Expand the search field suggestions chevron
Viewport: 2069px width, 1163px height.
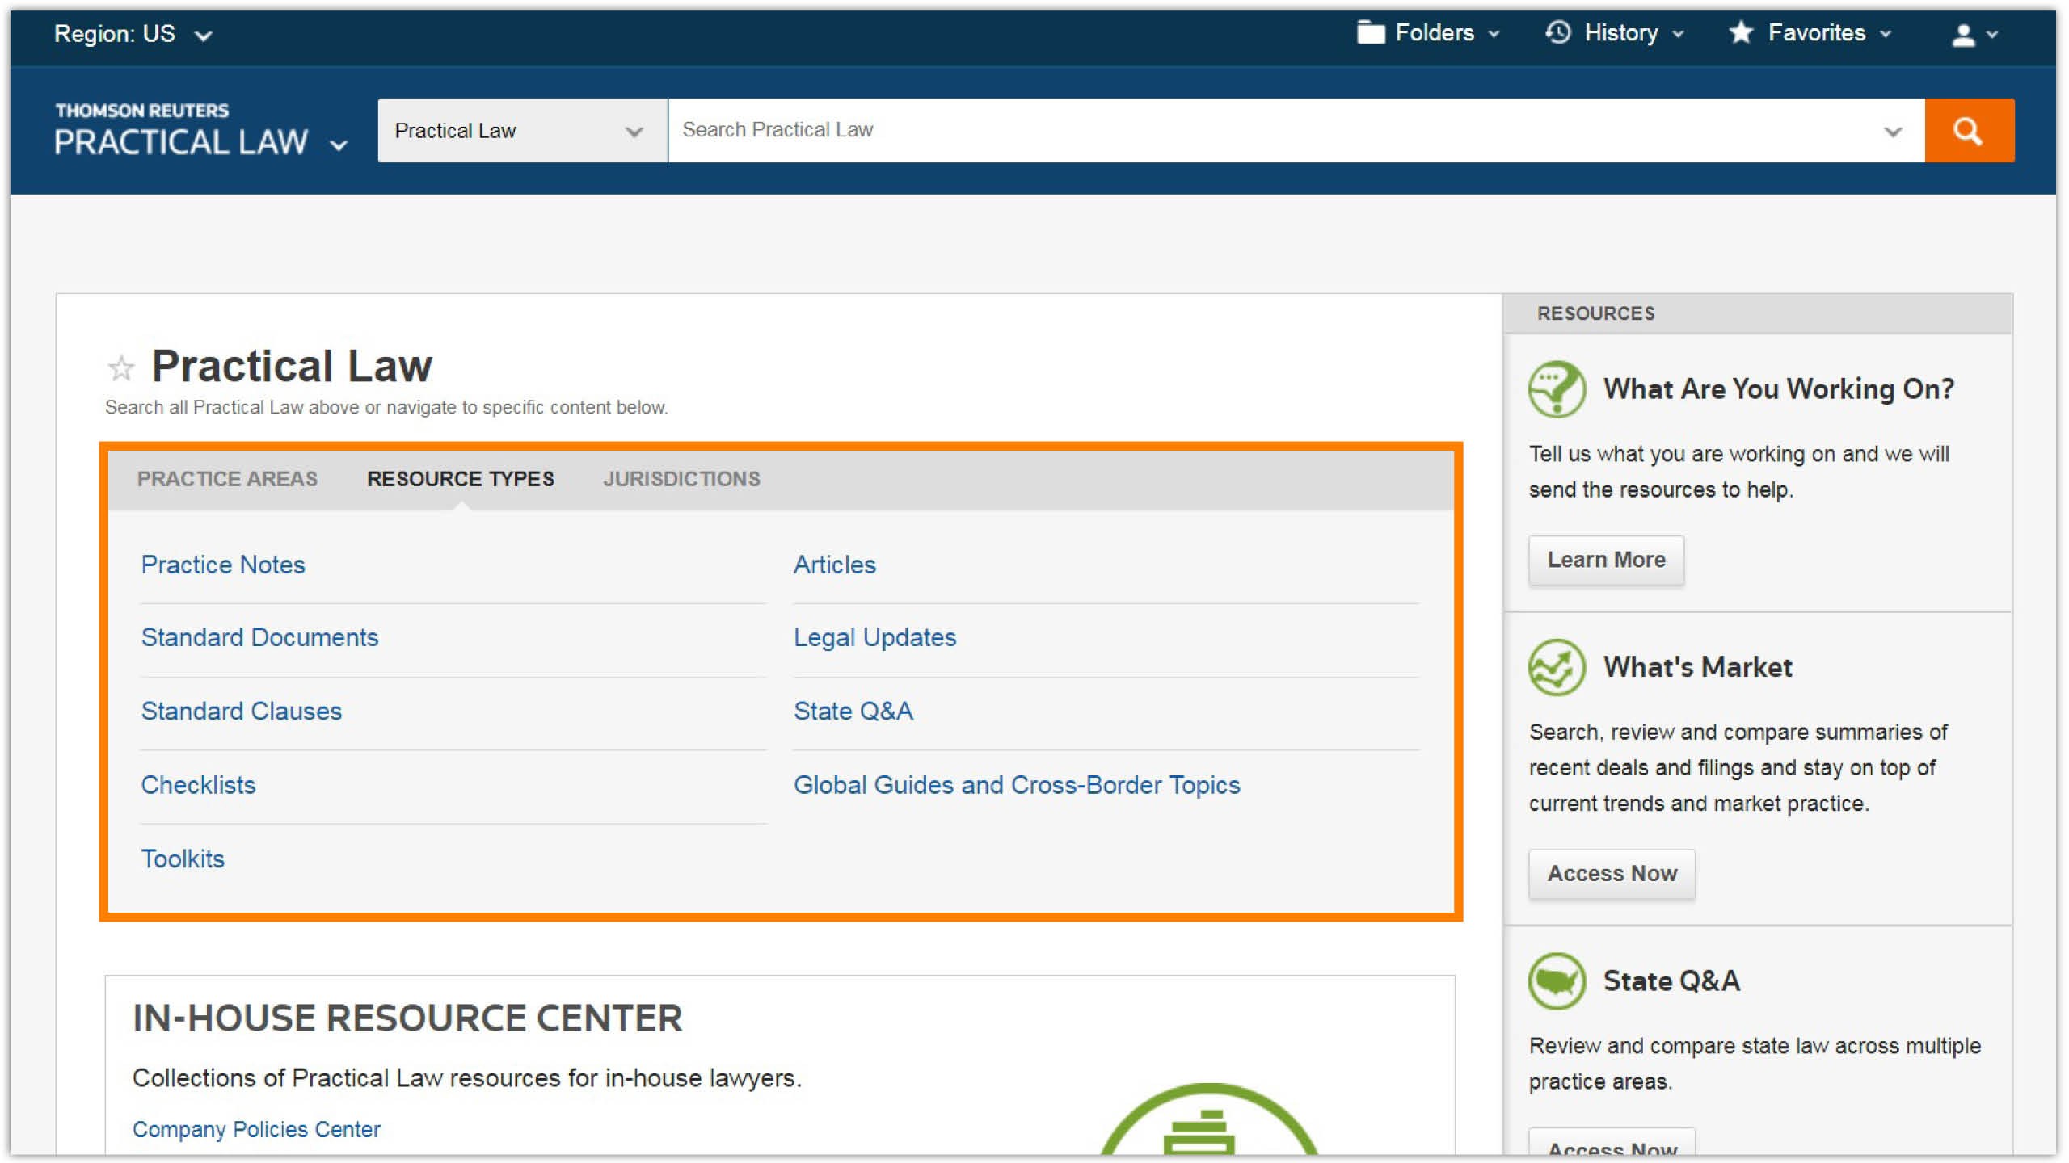coord(1892,131)
